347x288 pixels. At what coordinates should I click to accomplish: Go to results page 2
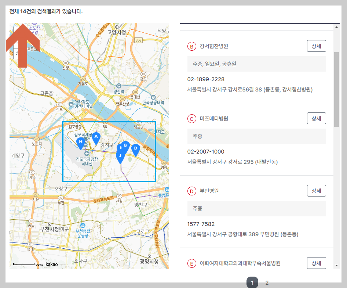pyautogui.click(x=267, y=283)
